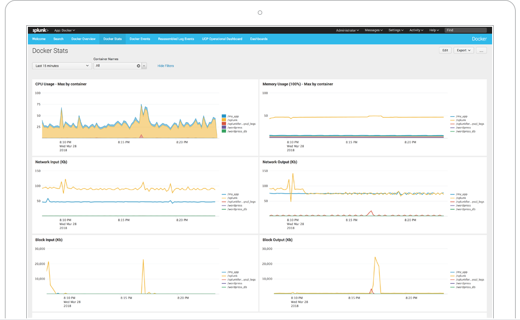Click the Memory Usage (100%) panel title
The height and width of the screenshot is (320, 520).
(297, 84)
